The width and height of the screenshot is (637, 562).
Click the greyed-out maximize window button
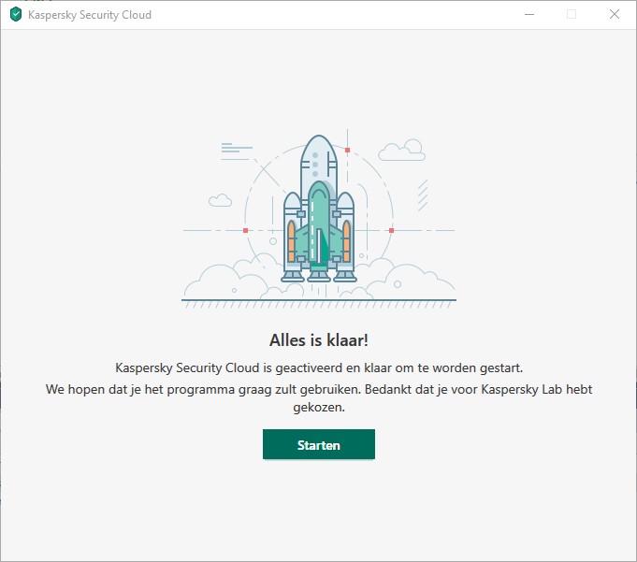(572, 15)
